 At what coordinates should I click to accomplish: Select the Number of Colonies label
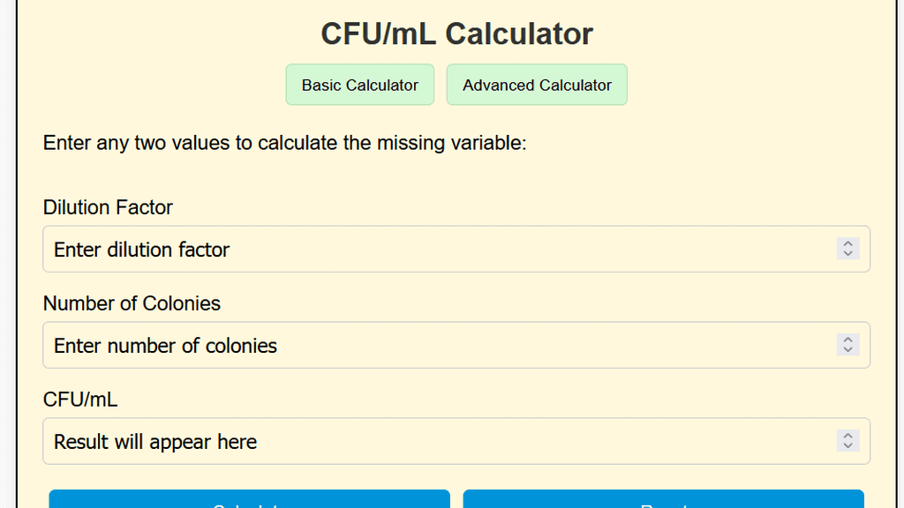(x=132, y=303)
